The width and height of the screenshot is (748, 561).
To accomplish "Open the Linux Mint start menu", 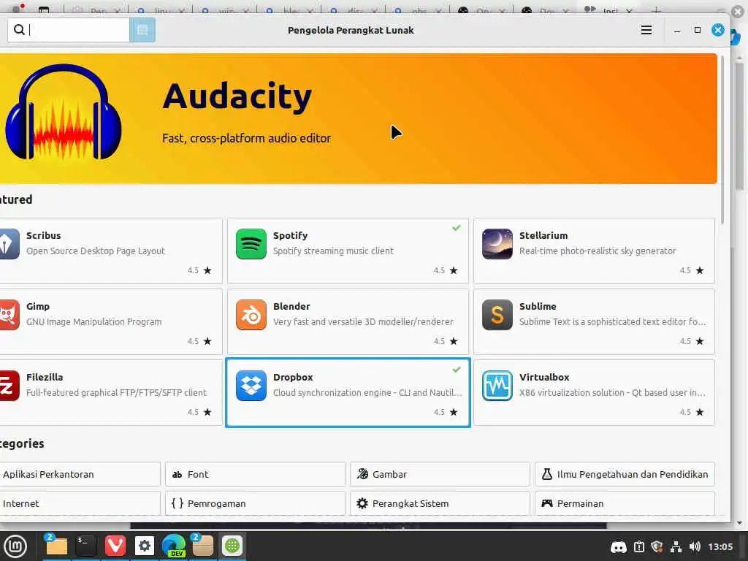I will click(x=15, y=546).
